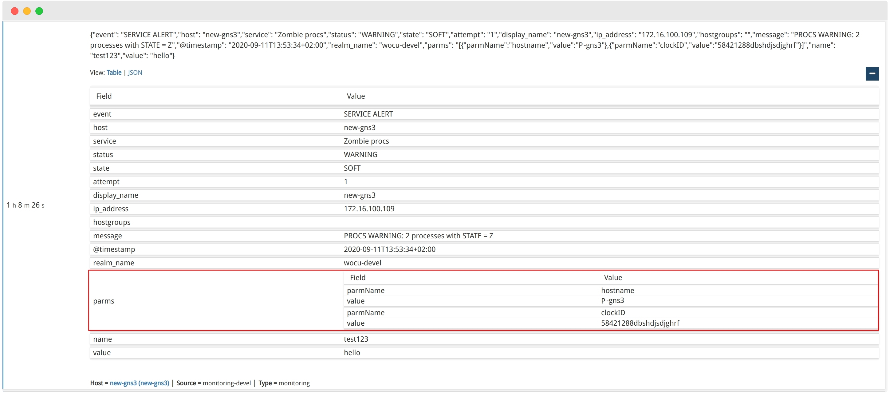Select the parmName value clockID
890x393 pixels.
click(613, 312)
